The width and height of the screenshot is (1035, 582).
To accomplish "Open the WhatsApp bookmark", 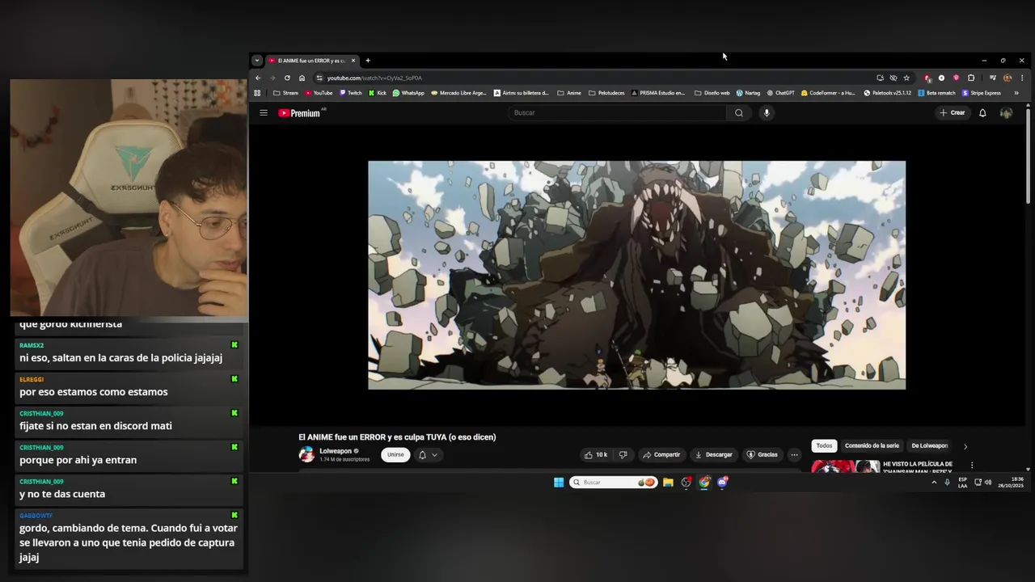I will (408, 93).
